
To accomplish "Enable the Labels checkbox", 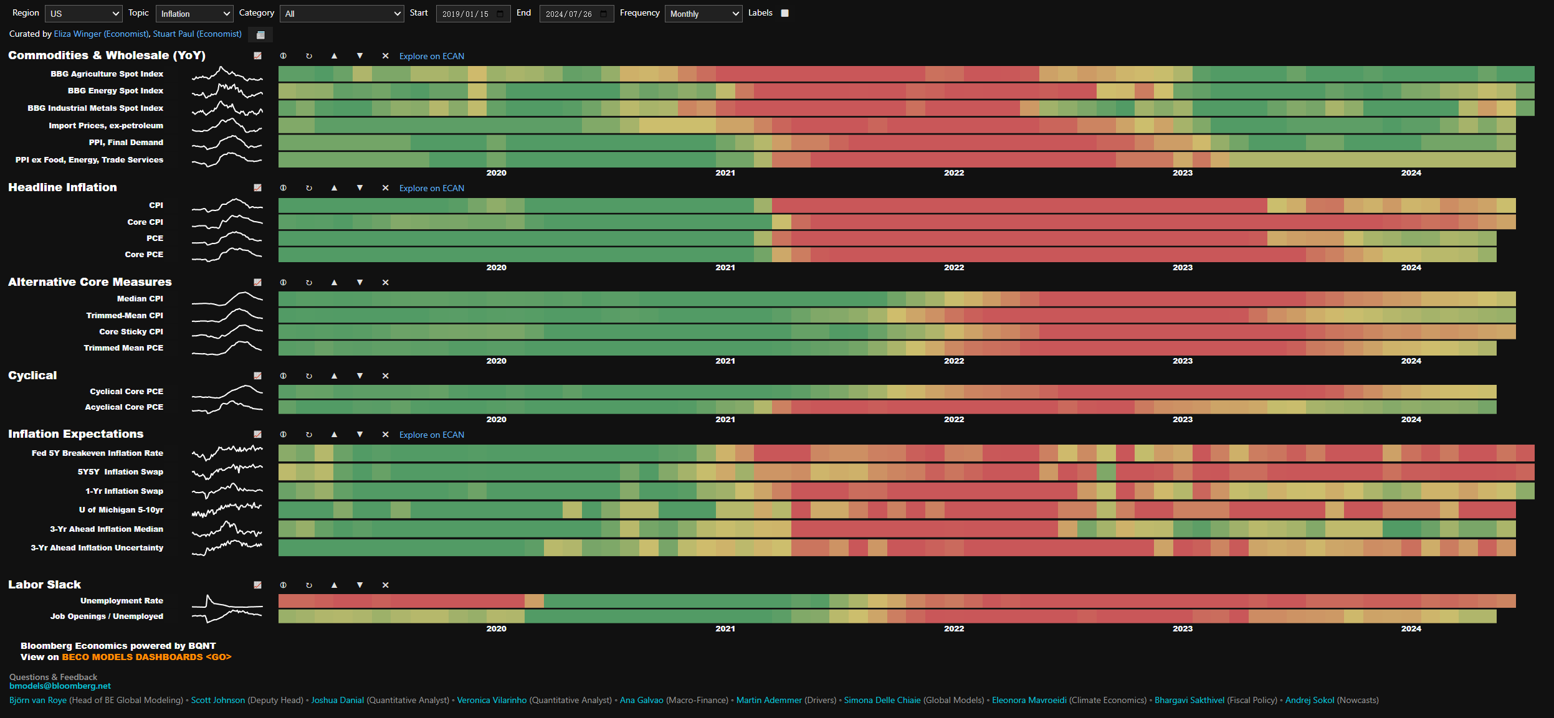I will point(785,13).
